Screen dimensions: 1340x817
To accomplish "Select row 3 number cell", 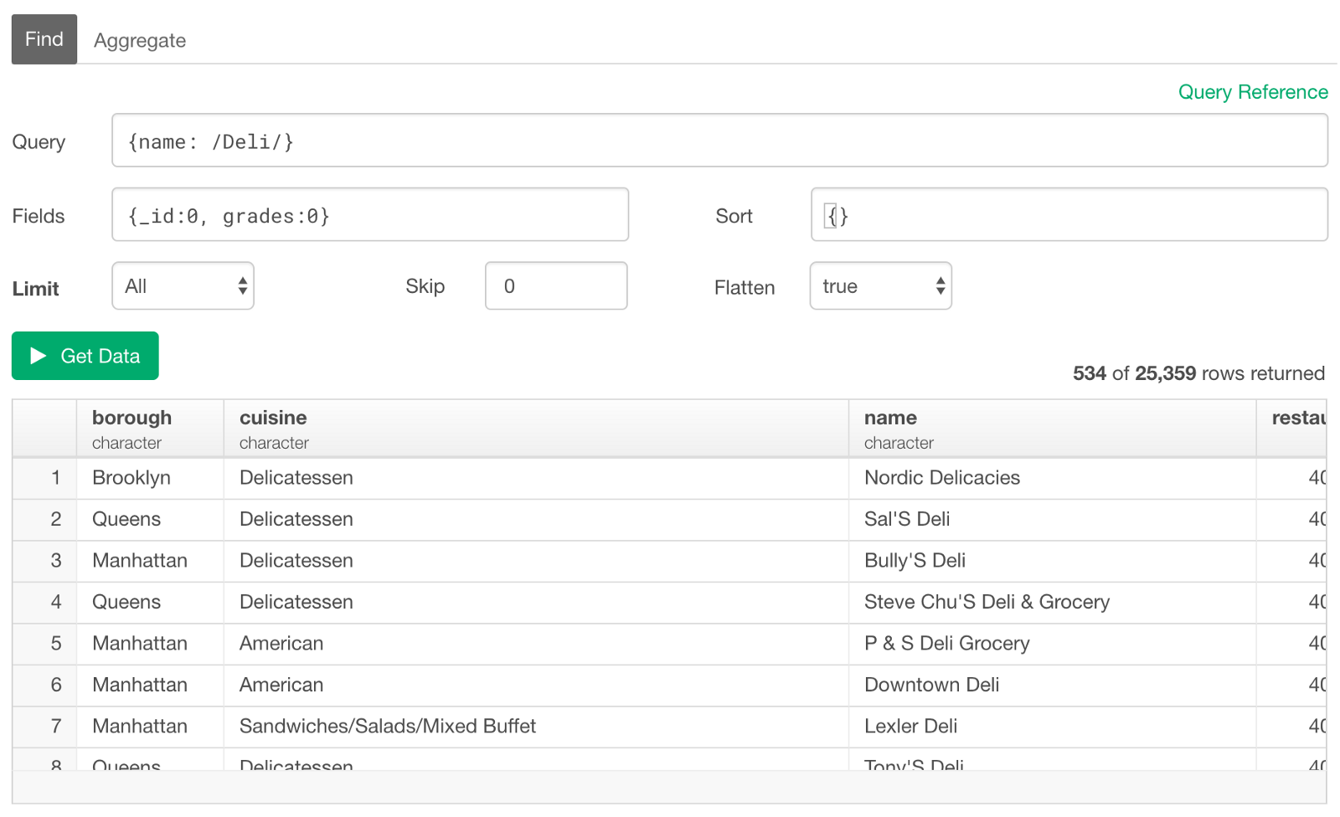I will (45, 561).
